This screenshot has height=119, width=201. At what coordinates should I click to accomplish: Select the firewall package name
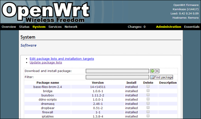click(48, 112)
